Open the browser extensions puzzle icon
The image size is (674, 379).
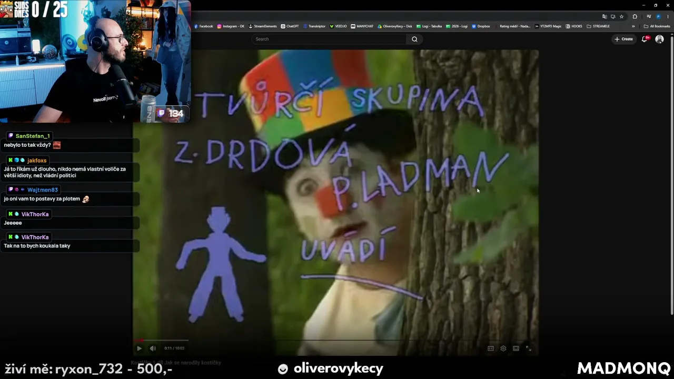pos(635,16)
